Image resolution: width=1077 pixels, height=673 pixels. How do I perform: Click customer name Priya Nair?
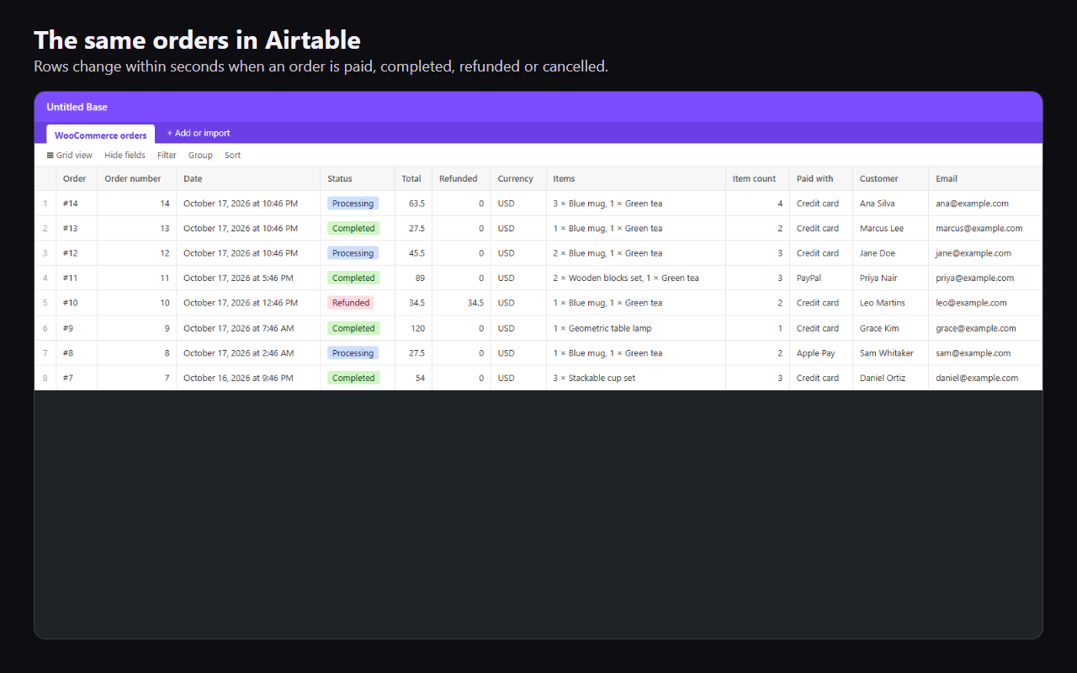882,278
